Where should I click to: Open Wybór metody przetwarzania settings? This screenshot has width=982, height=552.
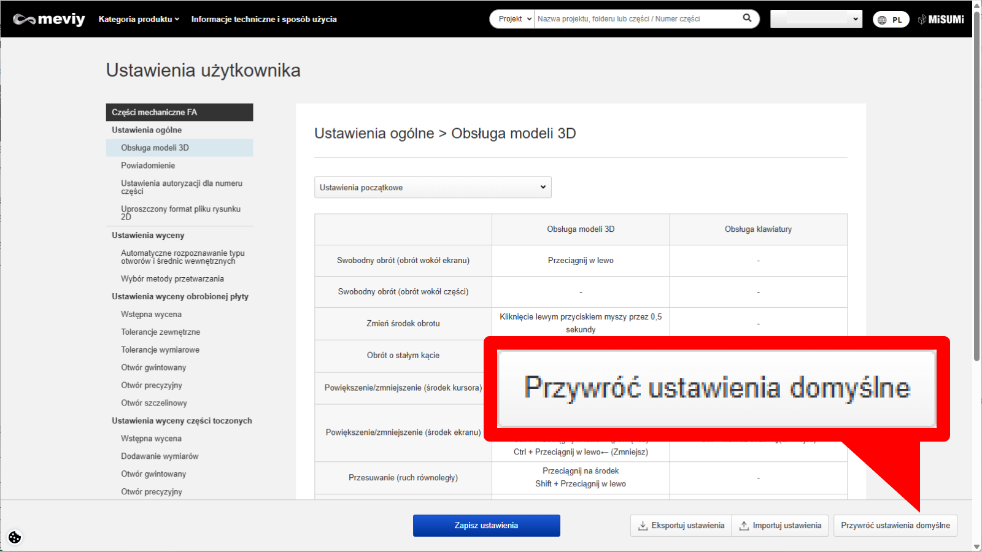(x=172, y=279)
